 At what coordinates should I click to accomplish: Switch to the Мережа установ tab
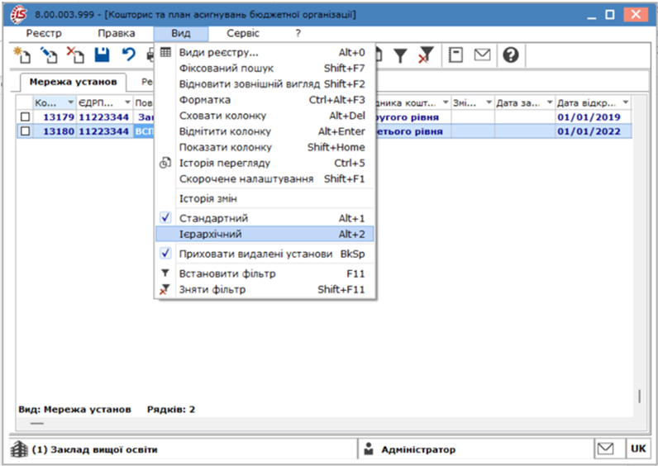(73, 82)
